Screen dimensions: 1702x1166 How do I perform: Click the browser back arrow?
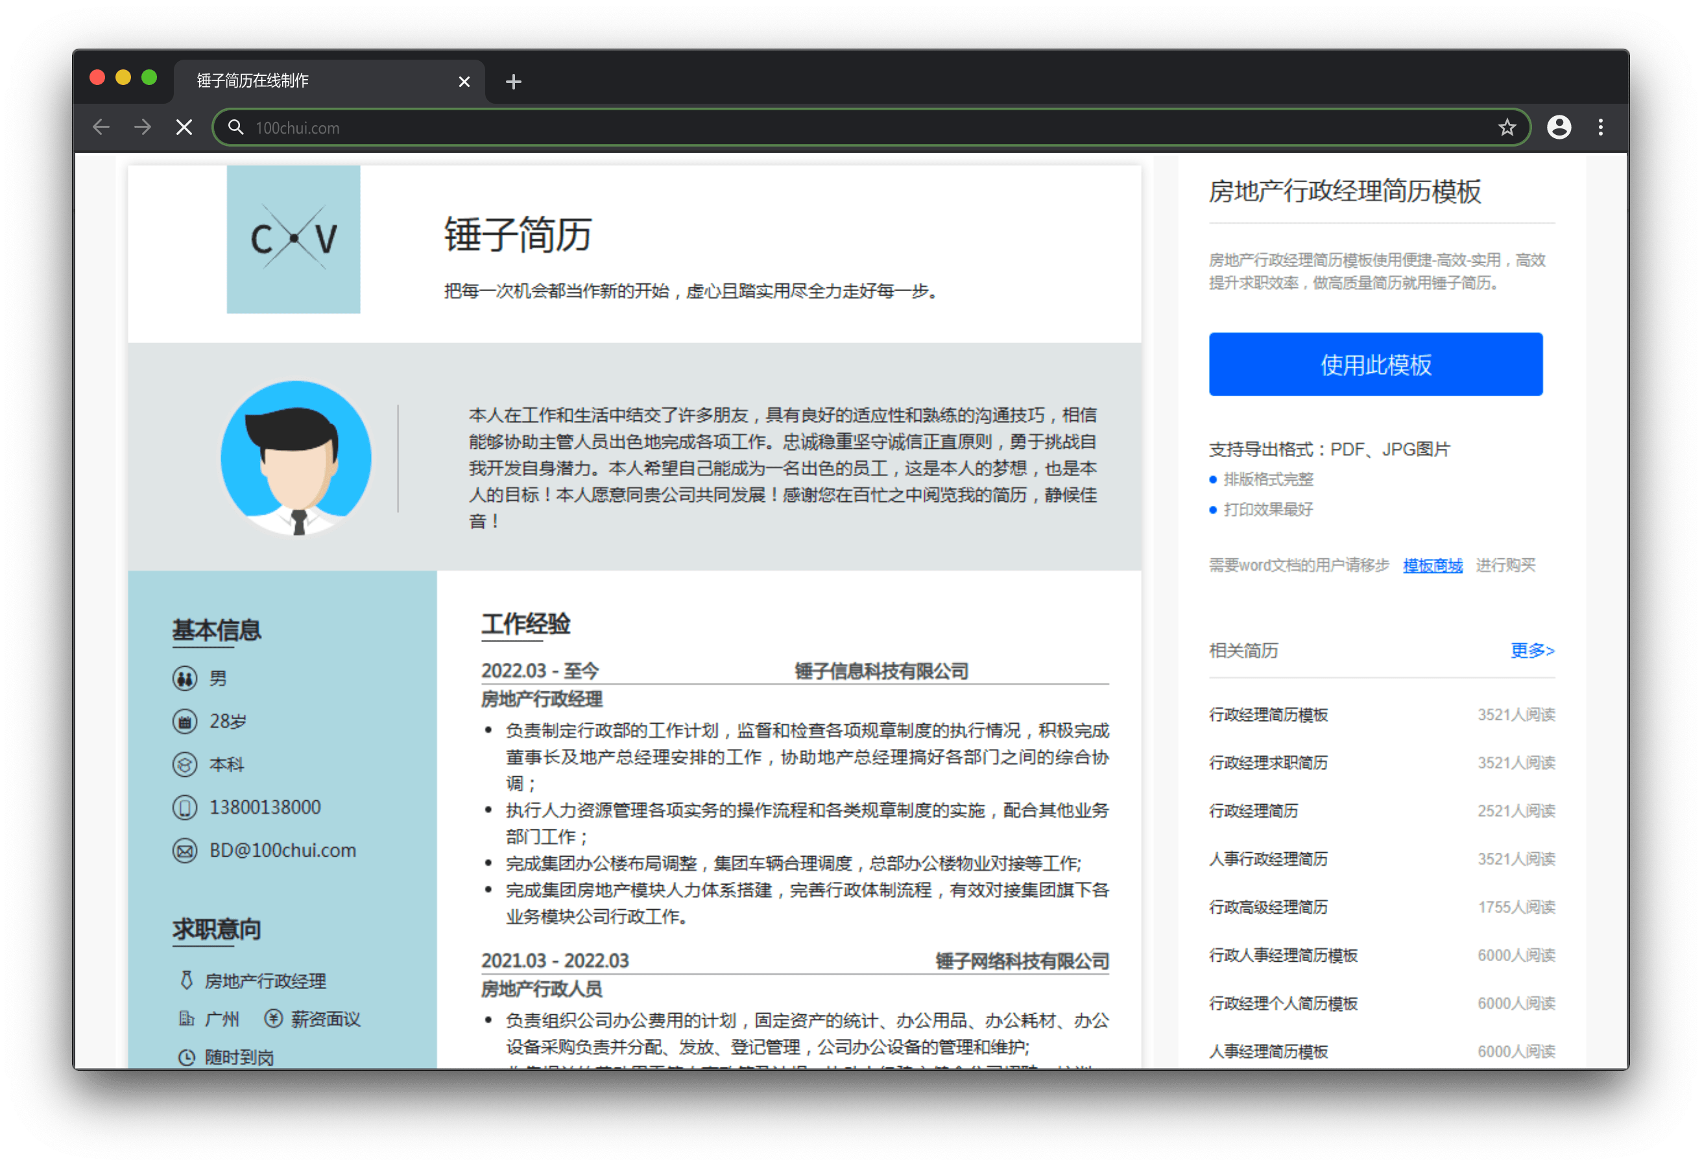(101, 128)
